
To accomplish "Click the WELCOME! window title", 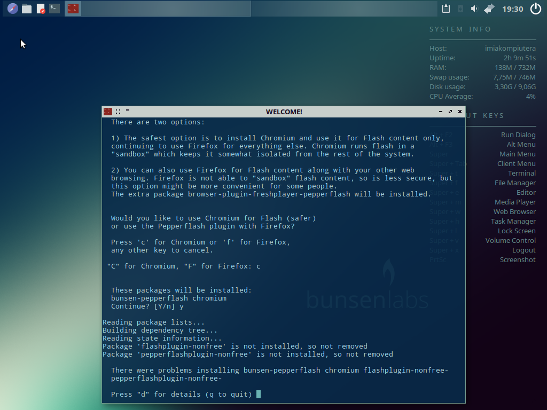I will [x=284, y=112].
